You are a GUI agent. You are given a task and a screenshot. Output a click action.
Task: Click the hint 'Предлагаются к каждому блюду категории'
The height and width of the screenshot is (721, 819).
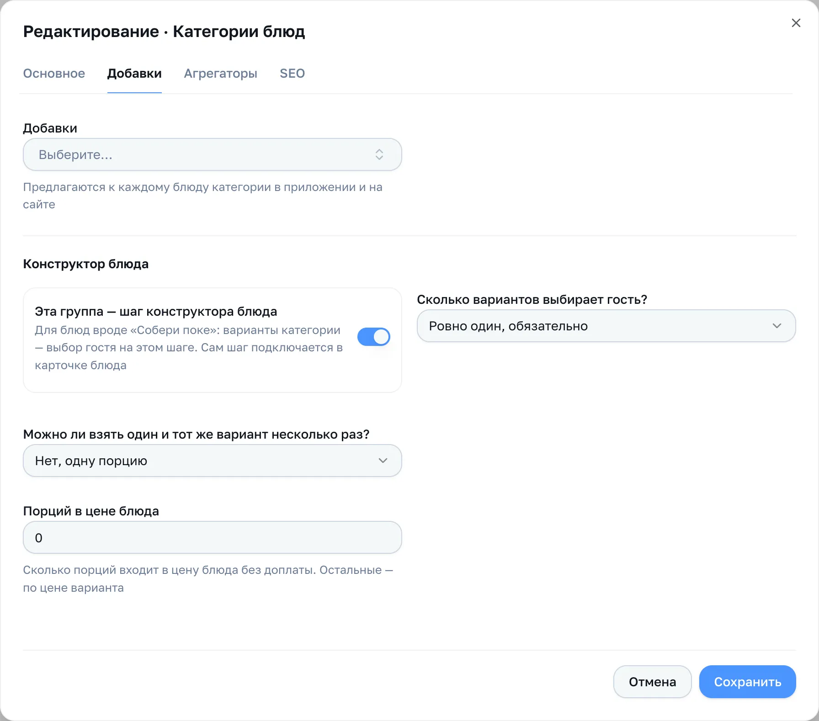[x=203, y=196]
